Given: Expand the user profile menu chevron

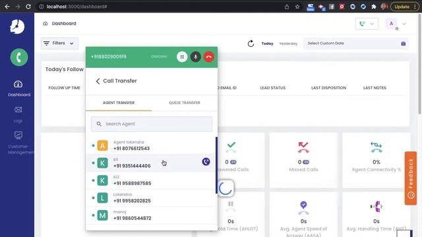Looking at the screenshot, I should tap(404, 24).
